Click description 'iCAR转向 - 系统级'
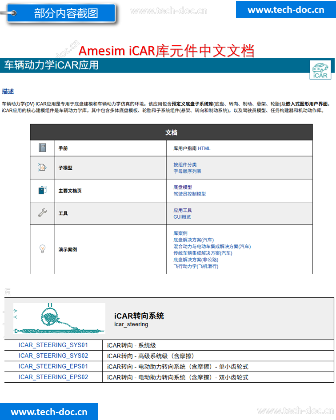Viewport: 336px width, 420px height. tap(131, 345)
